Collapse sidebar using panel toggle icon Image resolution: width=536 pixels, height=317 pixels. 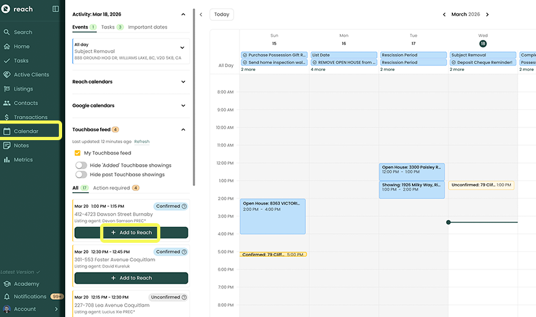(x=56, y=9)
